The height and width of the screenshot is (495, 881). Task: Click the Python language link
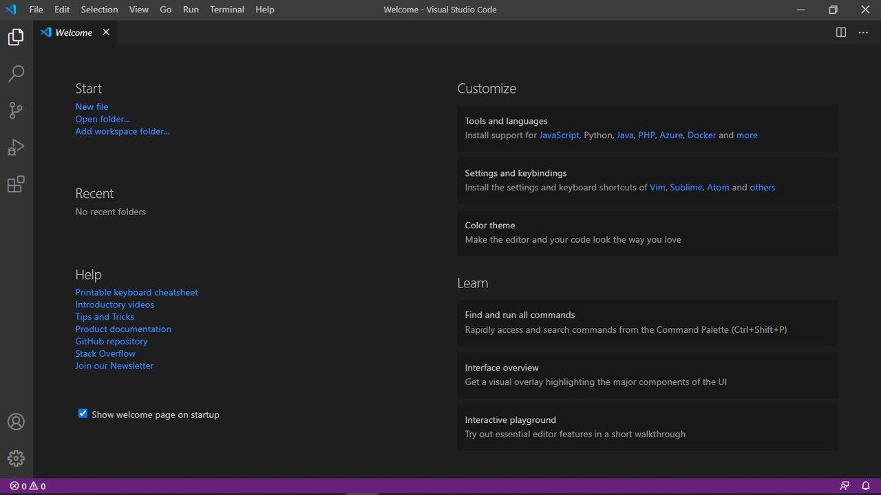click(597, 135)
